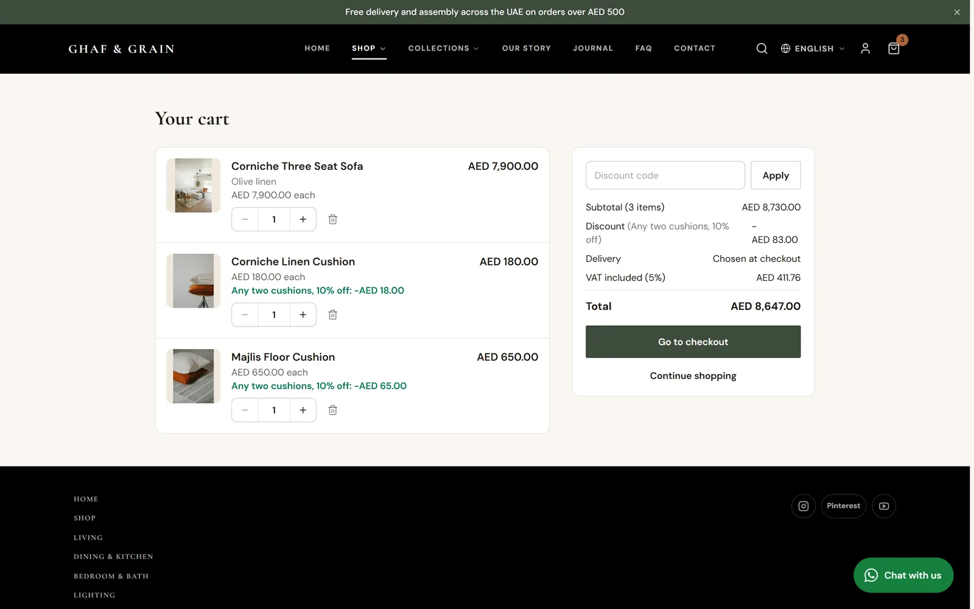Remove Corniche Three Seat Sofa from cart
This screenshot has height=609, width=974.
pos(333,219)
